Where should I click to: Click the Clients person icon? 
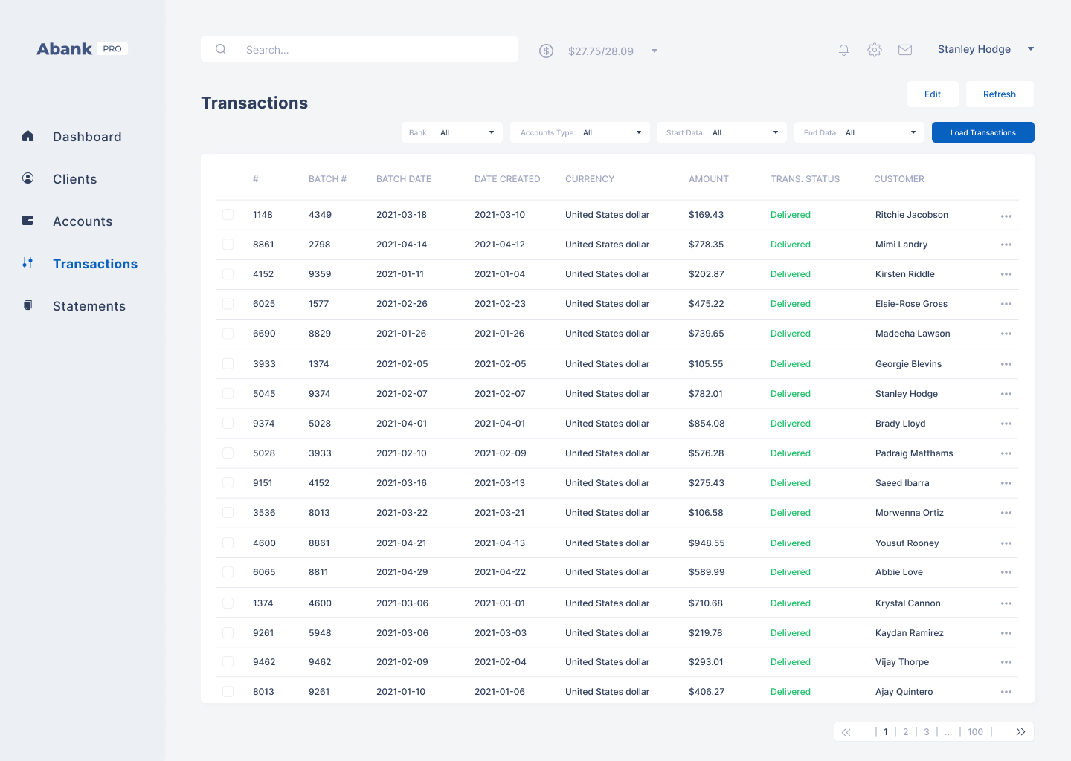tap(28, 178)
